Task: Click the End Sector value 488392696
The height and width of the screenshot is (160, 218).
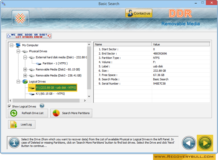Action: point(160,53)
